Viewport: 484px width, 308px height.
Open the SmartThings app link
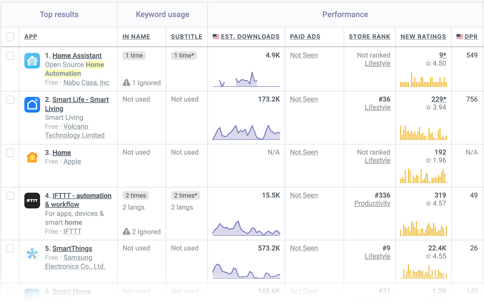[x=72, y=249]
